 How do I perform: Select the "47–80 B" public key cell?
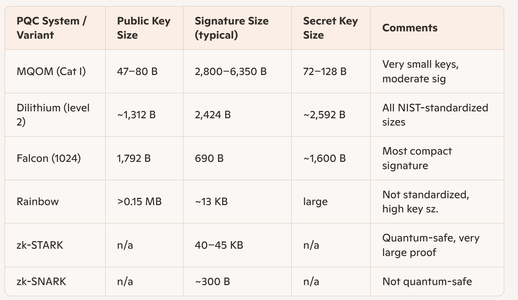pos(137,72)
